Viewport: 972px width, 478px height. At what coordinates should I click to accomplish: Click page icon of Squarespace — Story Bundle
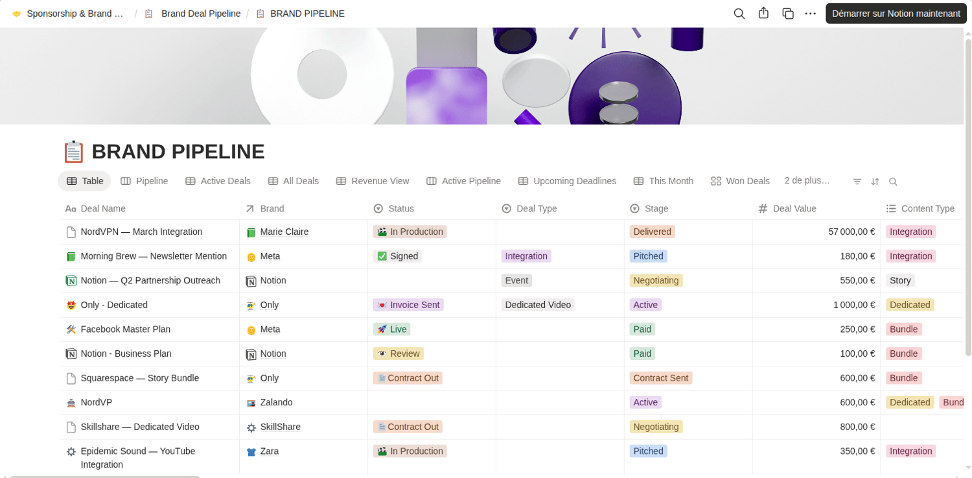pos(71,378)
